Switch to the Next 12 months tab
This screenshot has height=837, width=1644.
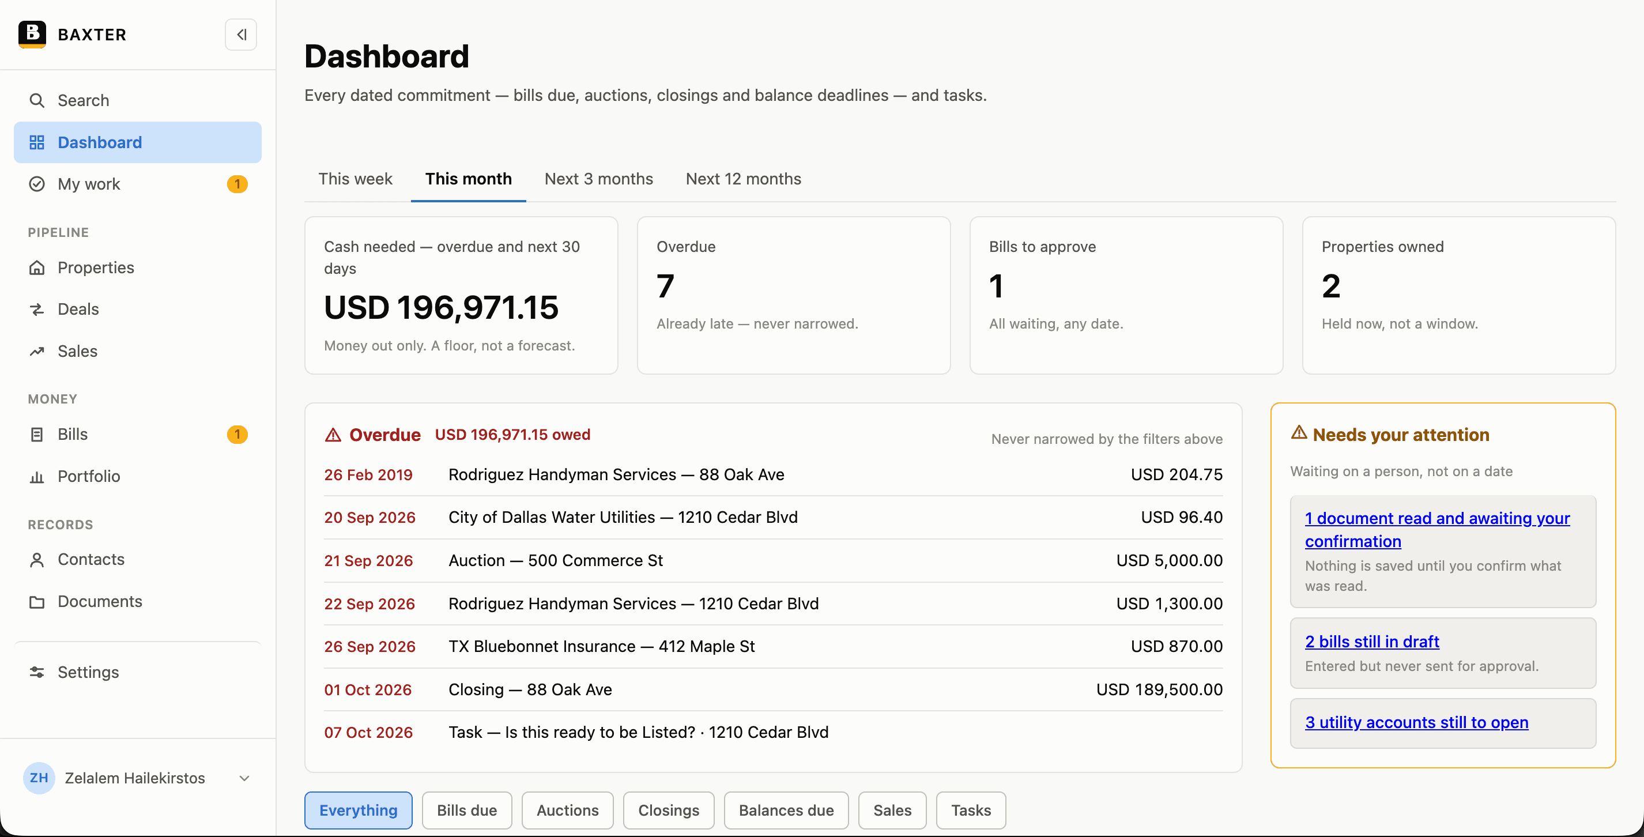pos(743,179)
